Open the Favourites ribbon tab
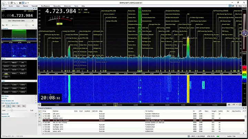Viewport: 248px width, 139px height. tap(57, 6)
